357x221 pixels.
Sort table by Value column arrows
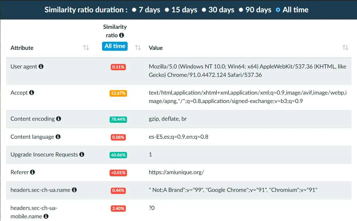pyautogui.click(x=345, y=47)
